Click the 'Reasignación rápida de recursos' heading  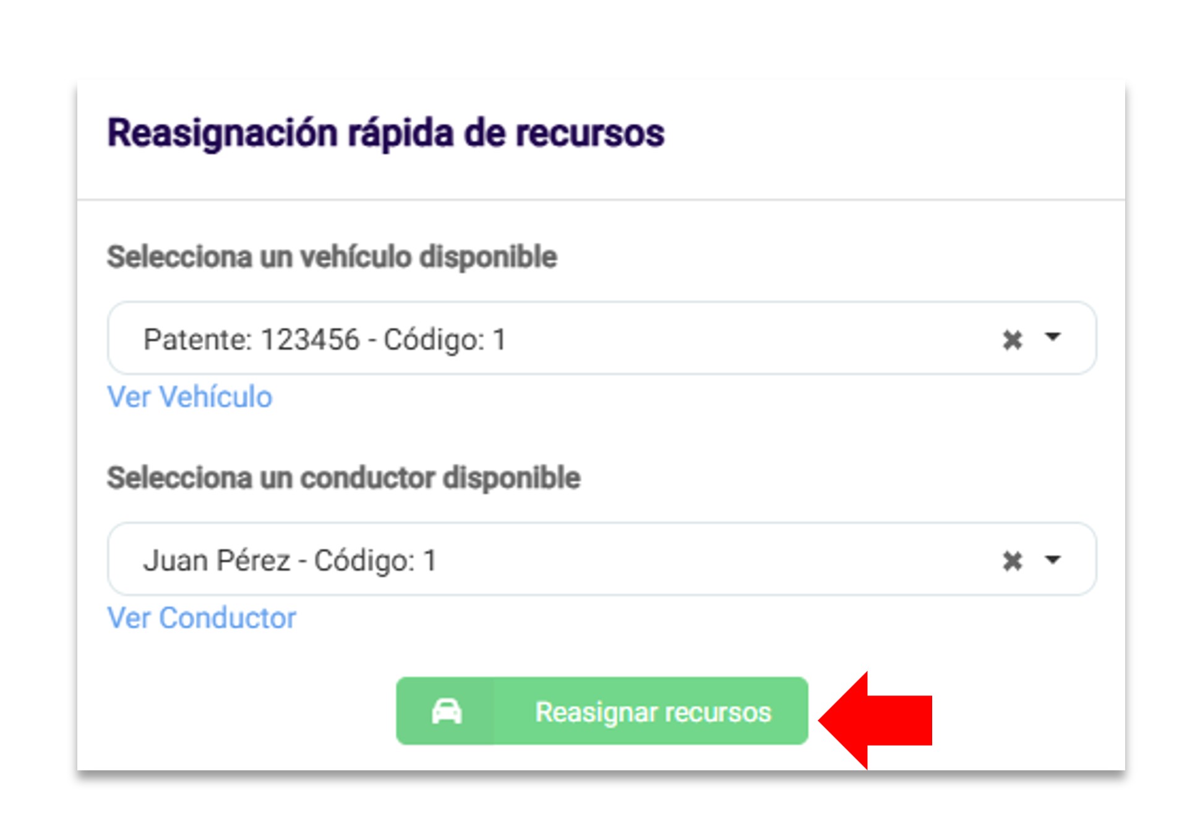385,134
